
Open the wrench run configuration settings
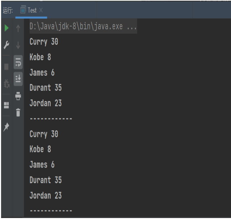(6, 45)
